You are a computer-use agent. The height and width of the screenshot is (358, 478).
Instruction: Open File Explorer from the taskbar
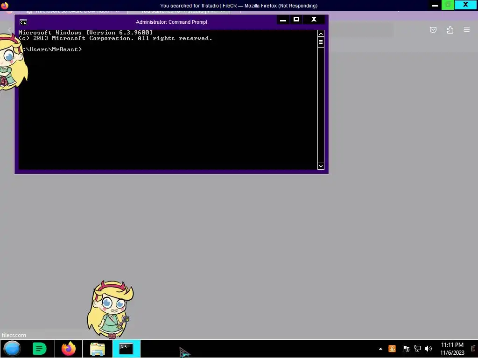click(x=98, y=349)
